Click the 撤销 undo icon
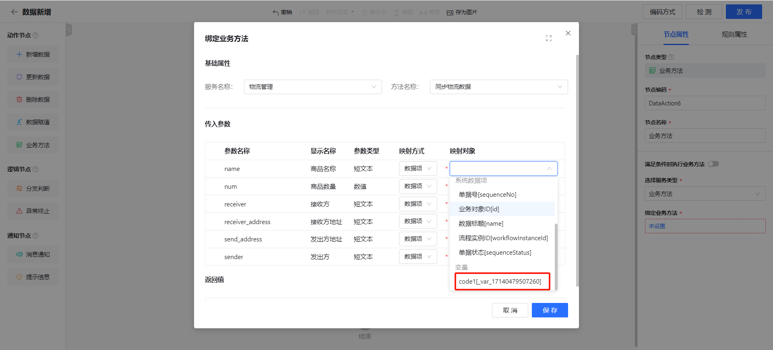This screenshot has width=773, height=350. tap(276, 12)
